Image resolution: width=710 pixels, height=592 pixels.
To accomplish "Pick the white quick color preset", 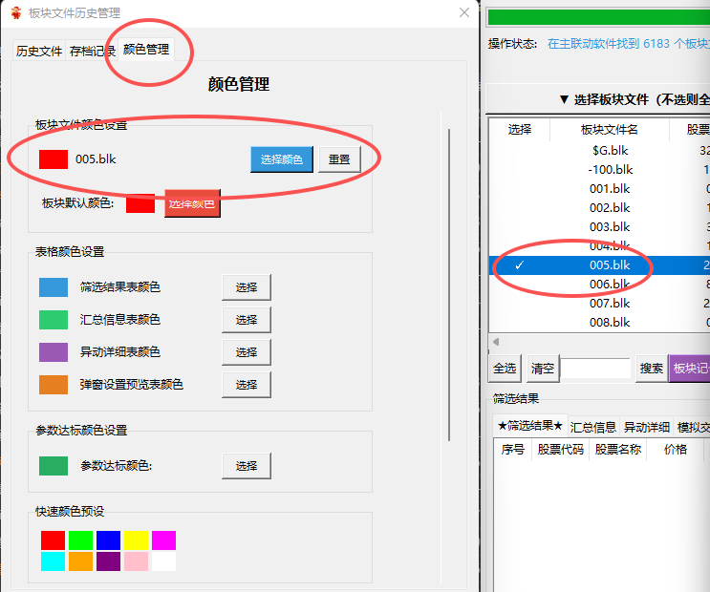I will pos(163,561).
